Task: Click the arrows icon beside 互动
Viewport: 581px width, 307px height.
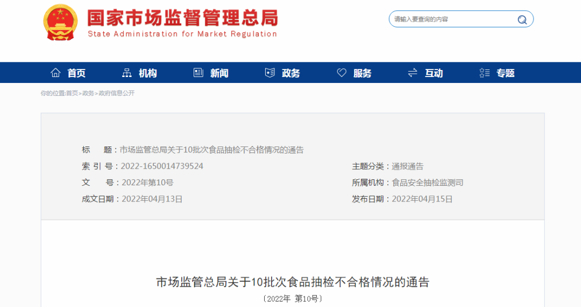Action: 413,73
